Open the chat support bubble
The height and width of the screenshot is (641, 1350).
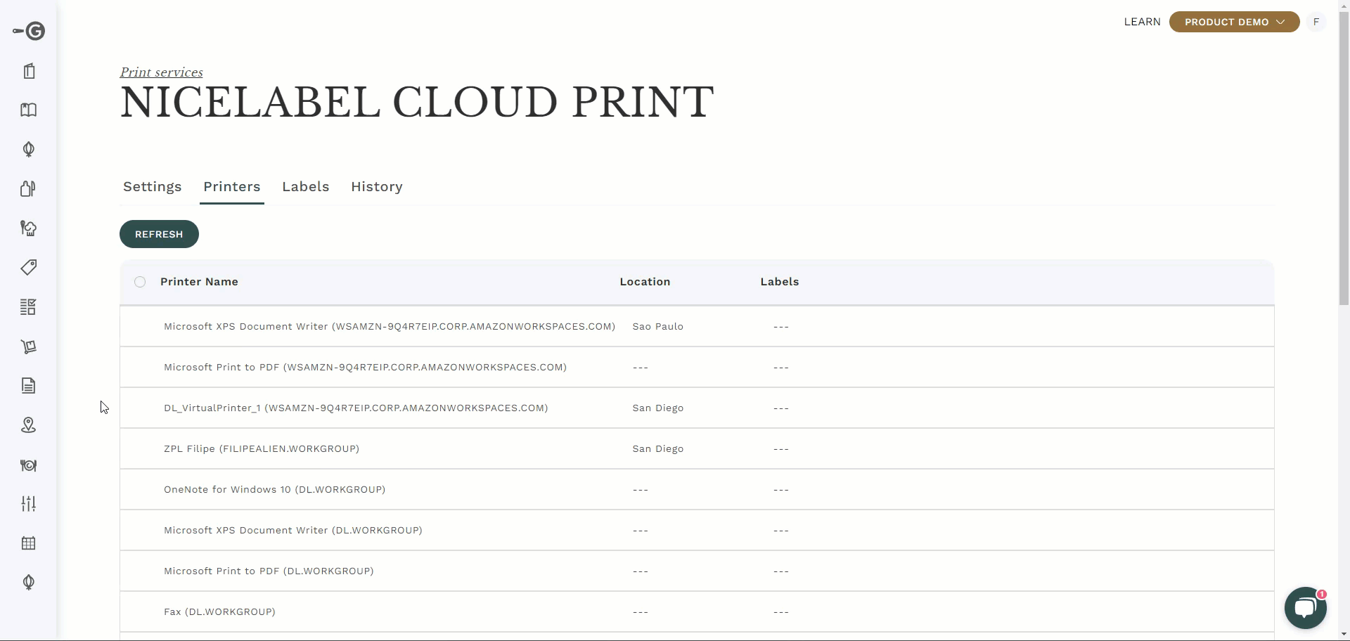click(1305, 608)
